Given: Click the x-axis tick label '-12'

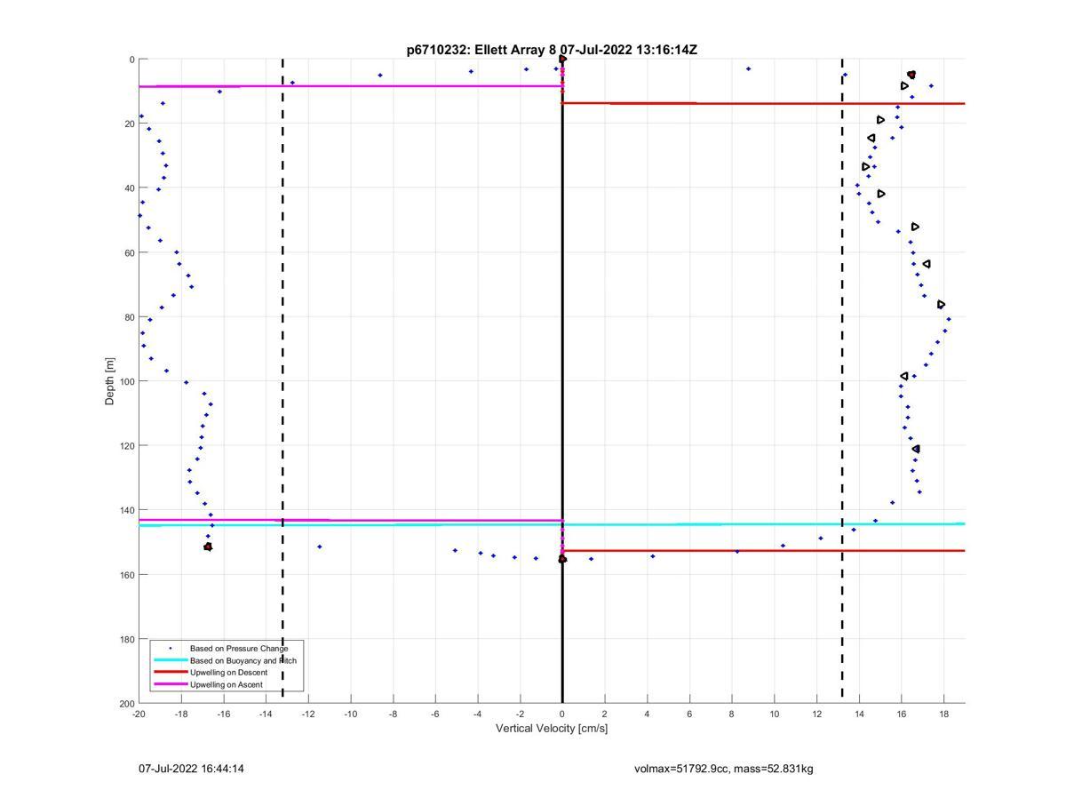Looking at the screenshot, I should tap(308, 714).
